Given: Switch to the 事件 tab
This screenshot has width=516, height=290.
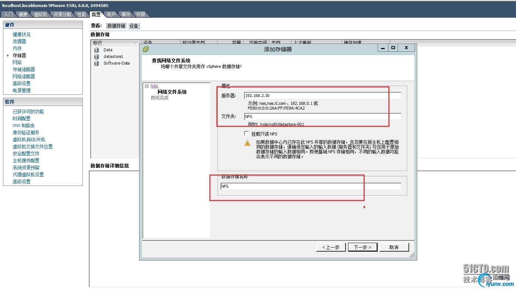Looking at the screenshot, I should click(x=126, y=14).
